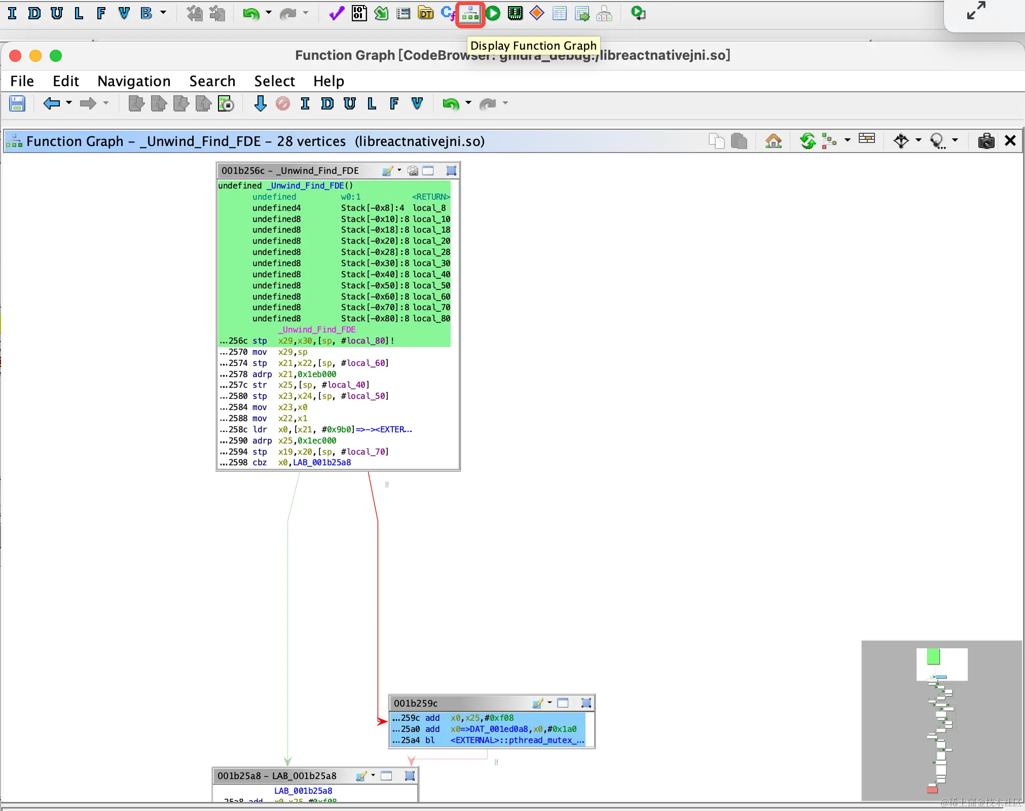Toggle the block focus lightbulb icon
This screenshot has width=1025, height=811.
coord(937,141)
